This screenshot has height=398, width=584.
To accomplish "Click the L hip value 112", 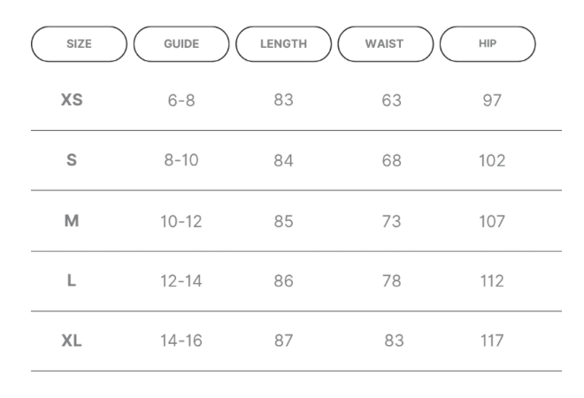I will (492, 280).
